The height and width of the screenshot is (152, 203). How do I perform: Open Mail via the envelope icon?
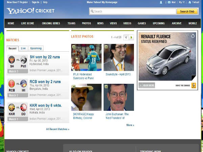[169, 2]
